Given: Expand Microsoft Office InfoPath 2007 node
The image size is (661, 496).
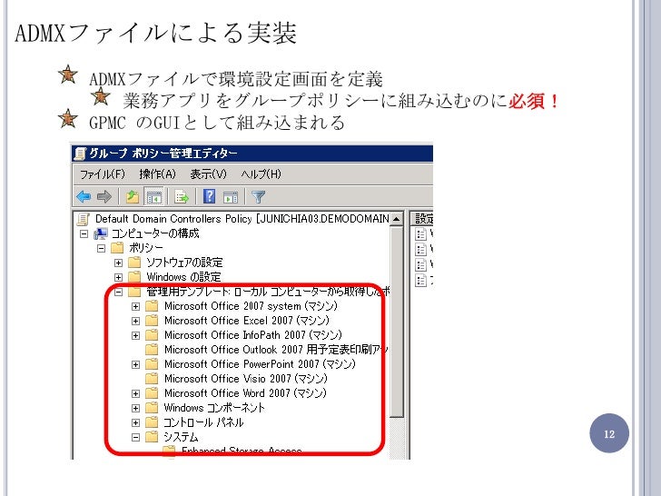Looking at the screenshot, I should 136,335.
